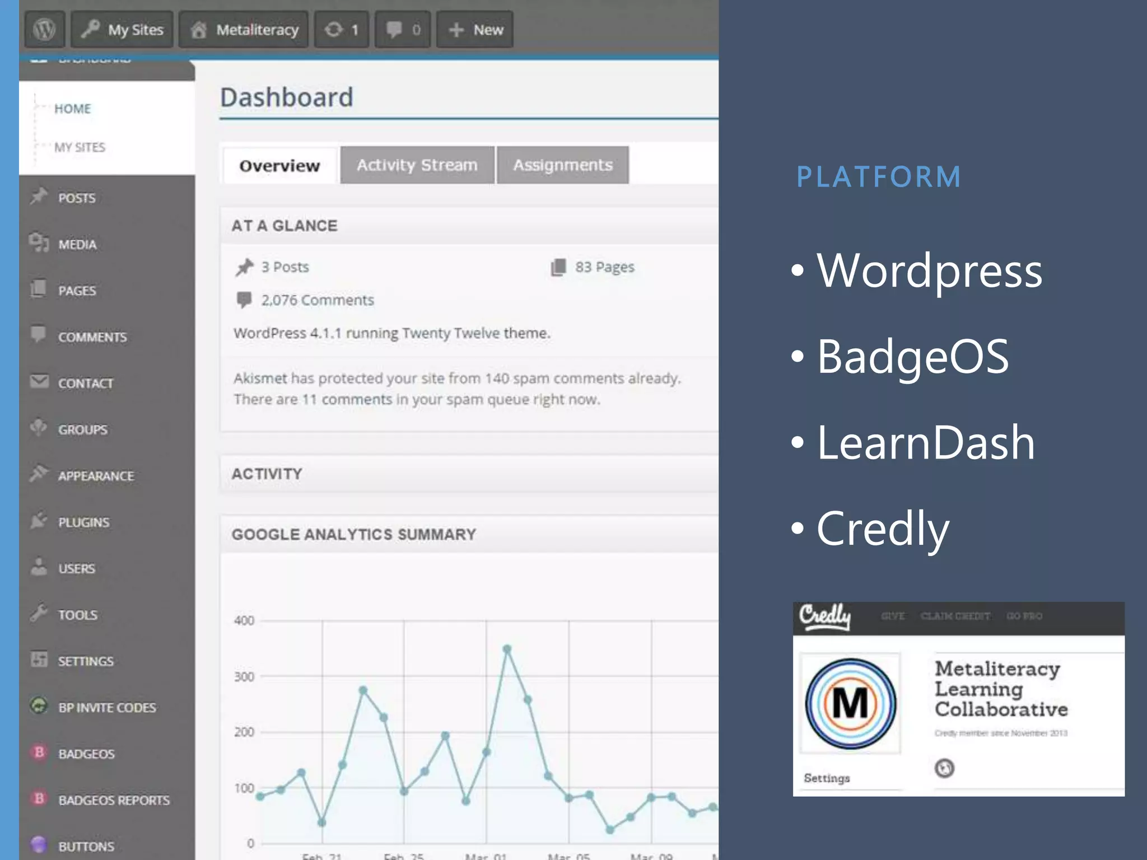Click the Contact envelope icon
Viewport: 1147px width, 860px height.
39,381
